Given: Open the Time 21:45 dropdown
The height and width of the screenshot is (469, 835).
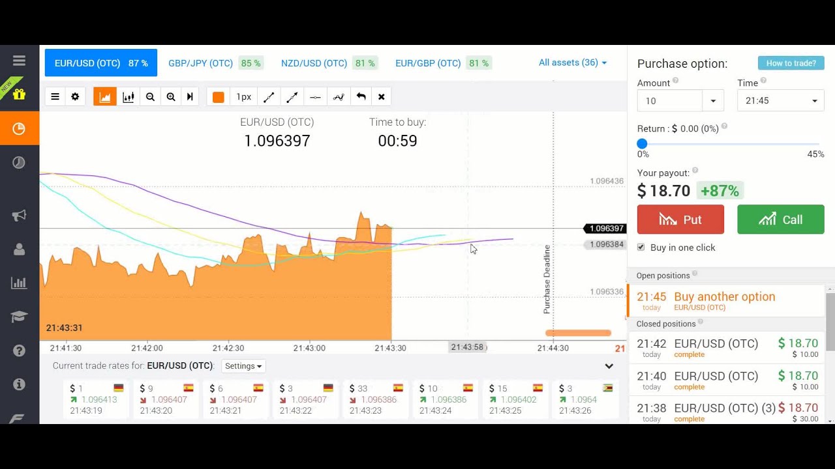Looking at the screenshot, I should (780, 101).
